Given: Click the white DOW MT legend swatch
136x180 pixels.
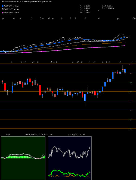Looking at the screenshot, I should [x=3, y=10].
